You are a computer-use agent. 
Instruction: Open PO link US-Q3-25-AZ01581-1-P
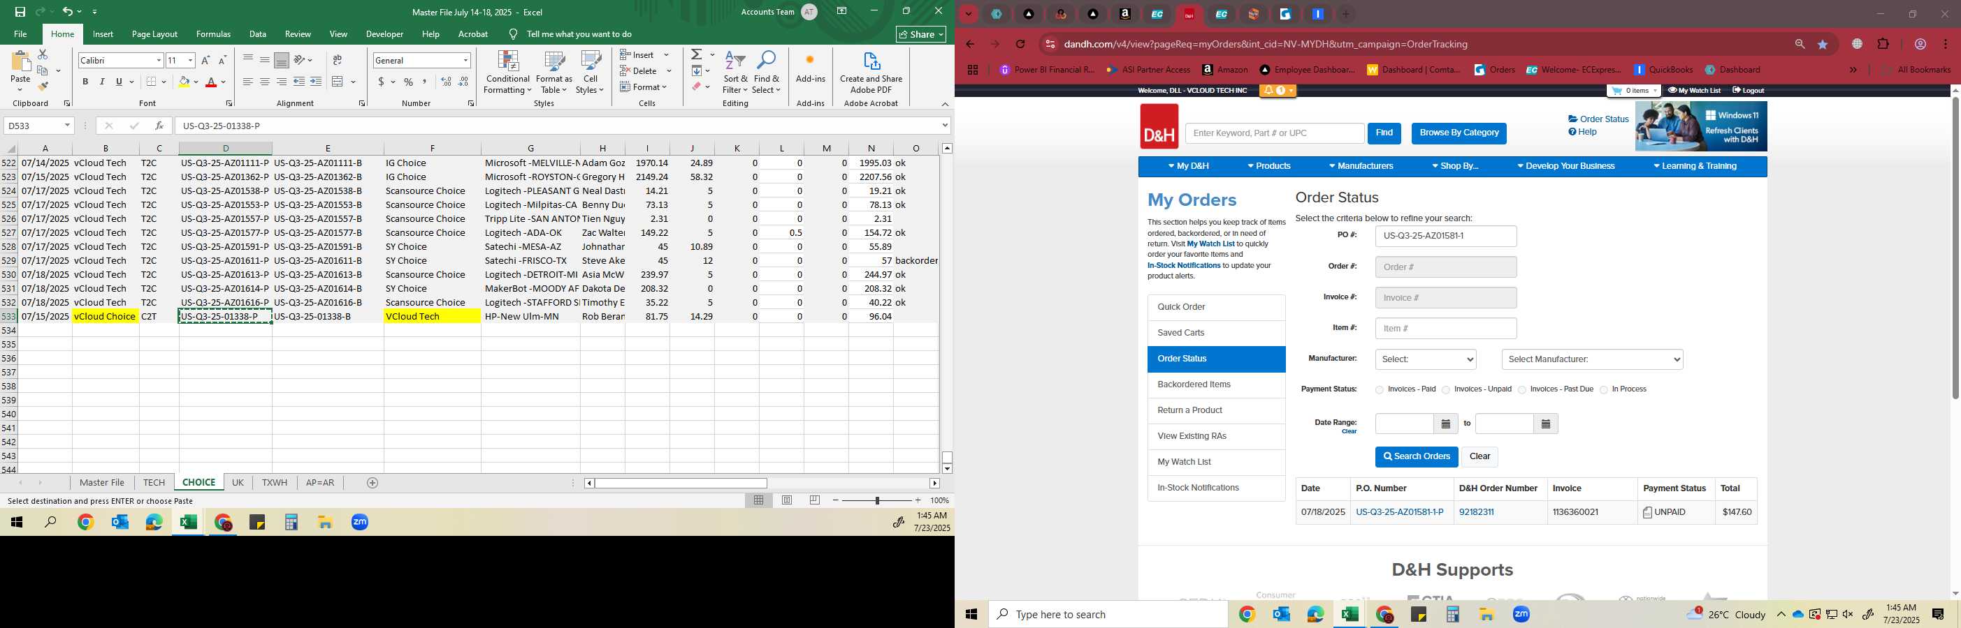(1399, 512)
